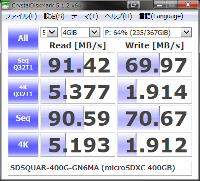Start the 4K Q32T1 test

(23, 91)
